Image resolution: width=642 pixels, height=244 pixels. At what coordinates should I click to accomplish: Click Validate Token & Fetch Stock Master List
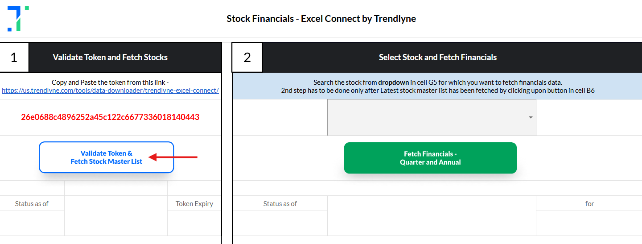107,157
